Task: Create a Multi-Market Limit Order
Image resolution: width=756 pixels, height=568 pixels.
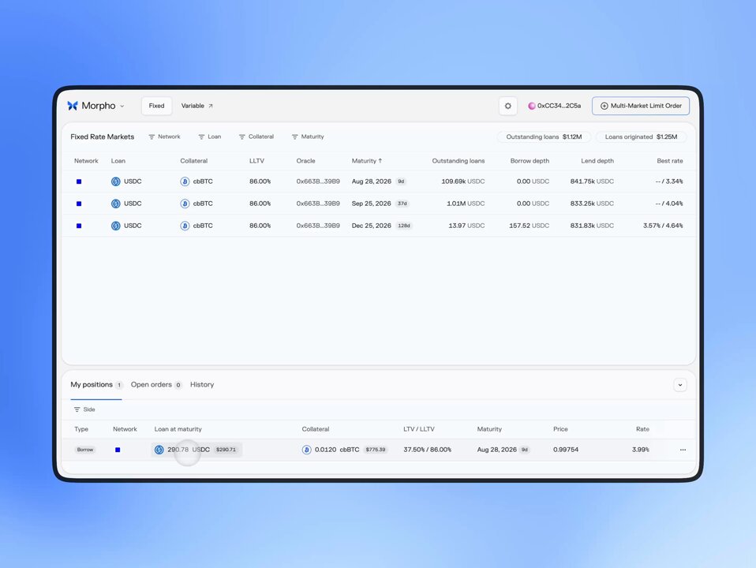Action: point(640,106)
